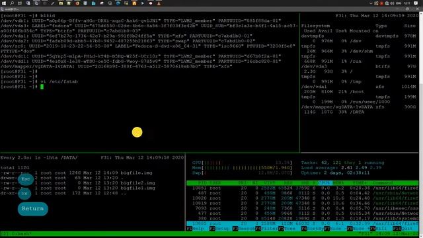Click the 'blkid' command at top
This screenshot has width=423, height=238.
(48, 16)
